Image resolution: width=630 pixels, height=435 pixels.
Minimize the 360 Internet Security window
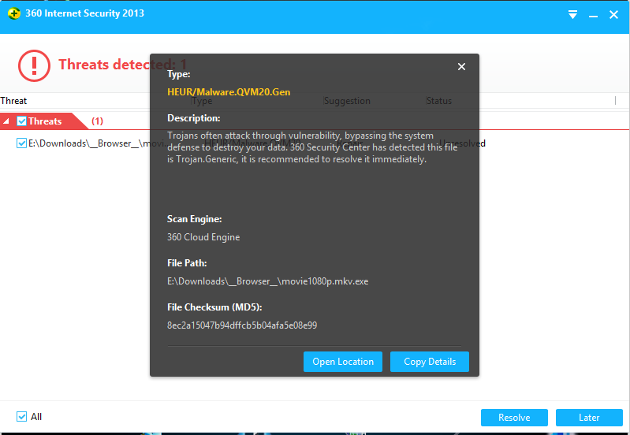pos(593,16)
